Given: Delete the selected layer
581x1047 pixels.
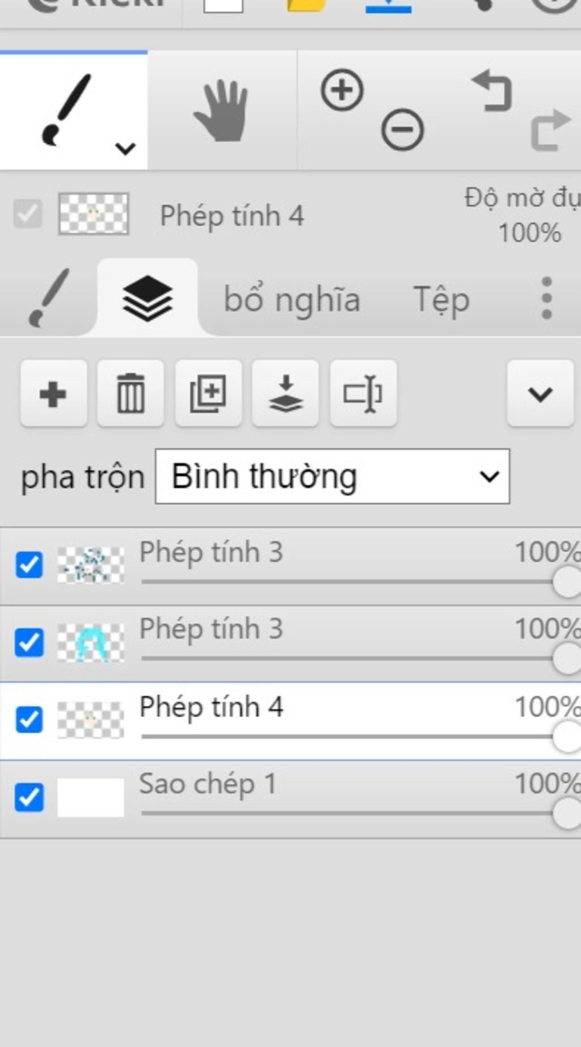Looking at the screenshot, I should (130, 393).
